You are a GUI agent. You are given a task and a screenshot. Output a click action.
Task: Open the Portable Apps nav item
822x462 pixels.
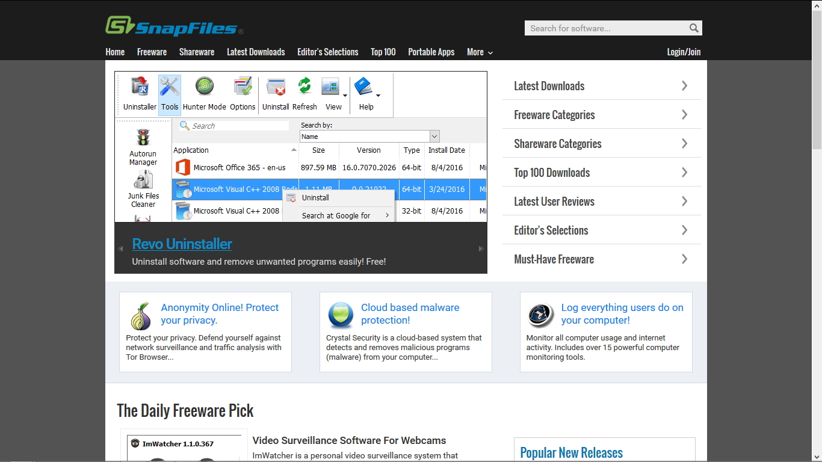[x=431, y=52]
